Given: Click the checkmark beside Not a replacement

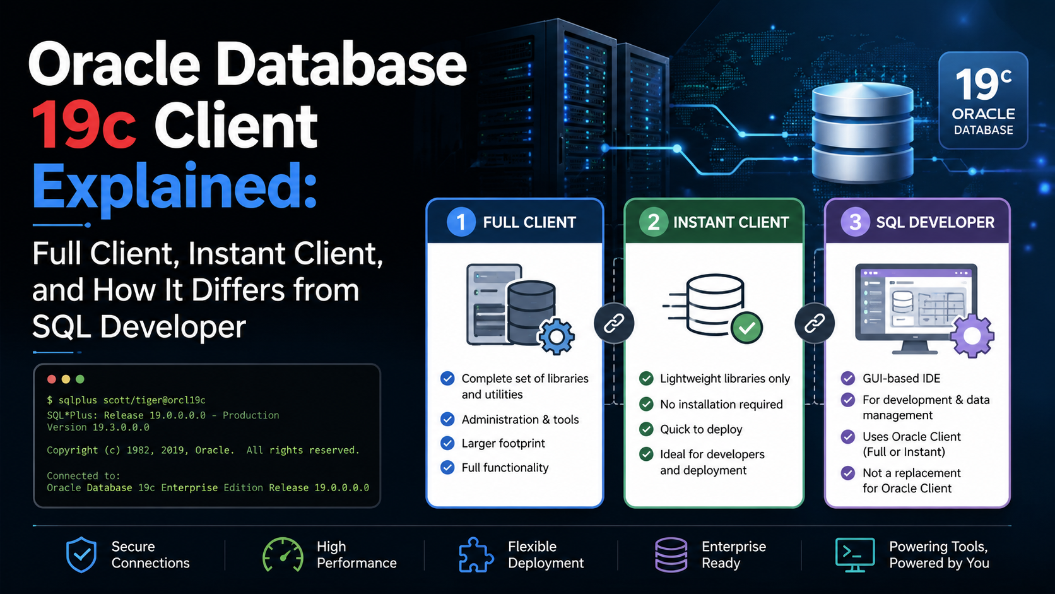Looking at the screenshot, I should pyautogui.click(x=848, y=473).
